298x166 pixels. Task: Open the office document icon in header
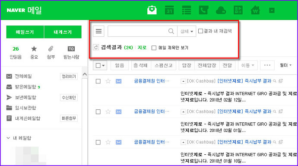point(238,10)
